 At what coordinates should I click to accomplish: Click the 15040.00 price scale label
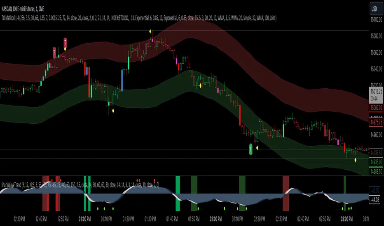coord(377,69)
